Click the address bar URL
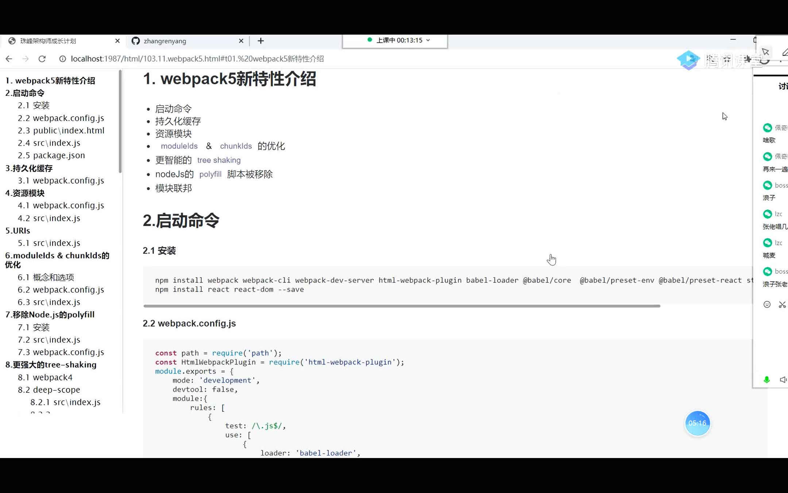 tap(197, 59)
